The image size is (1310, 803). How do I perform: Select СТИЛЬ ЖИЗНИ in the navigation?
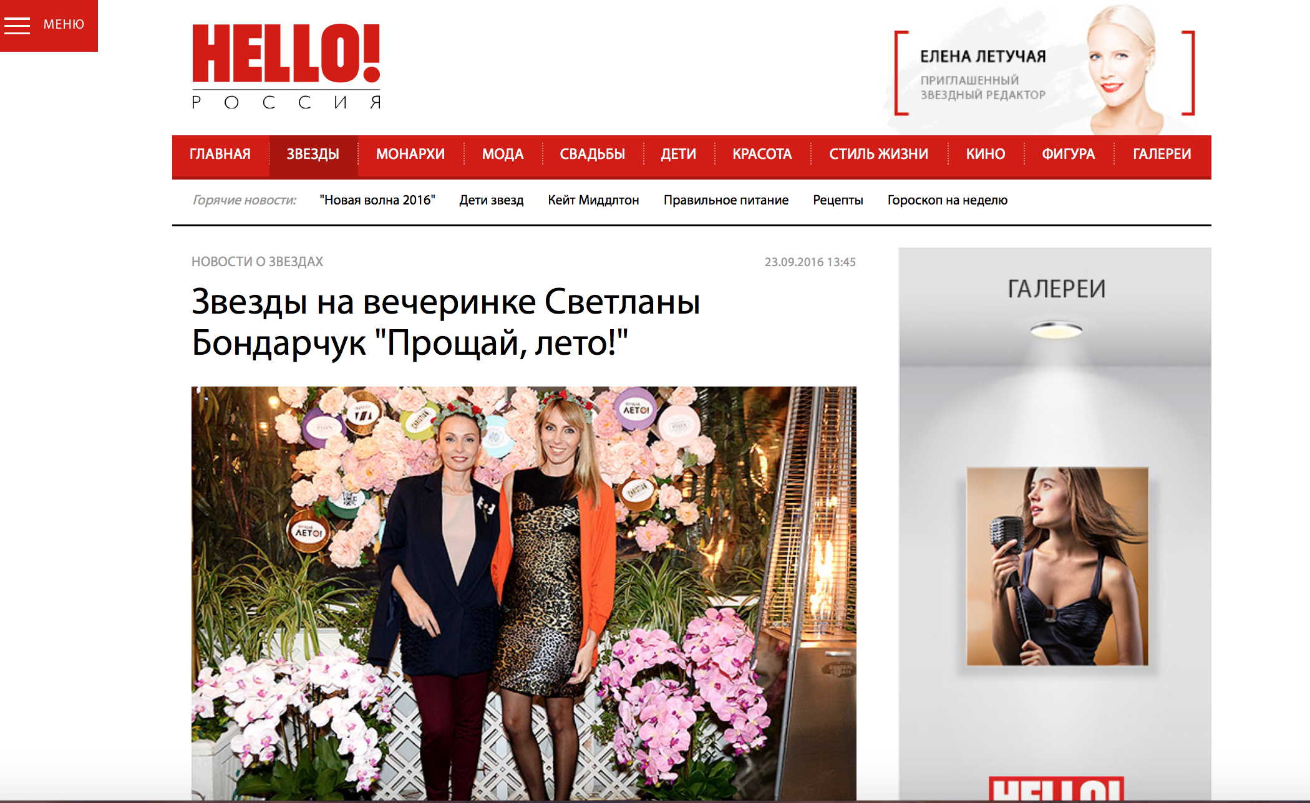[879, 154]
